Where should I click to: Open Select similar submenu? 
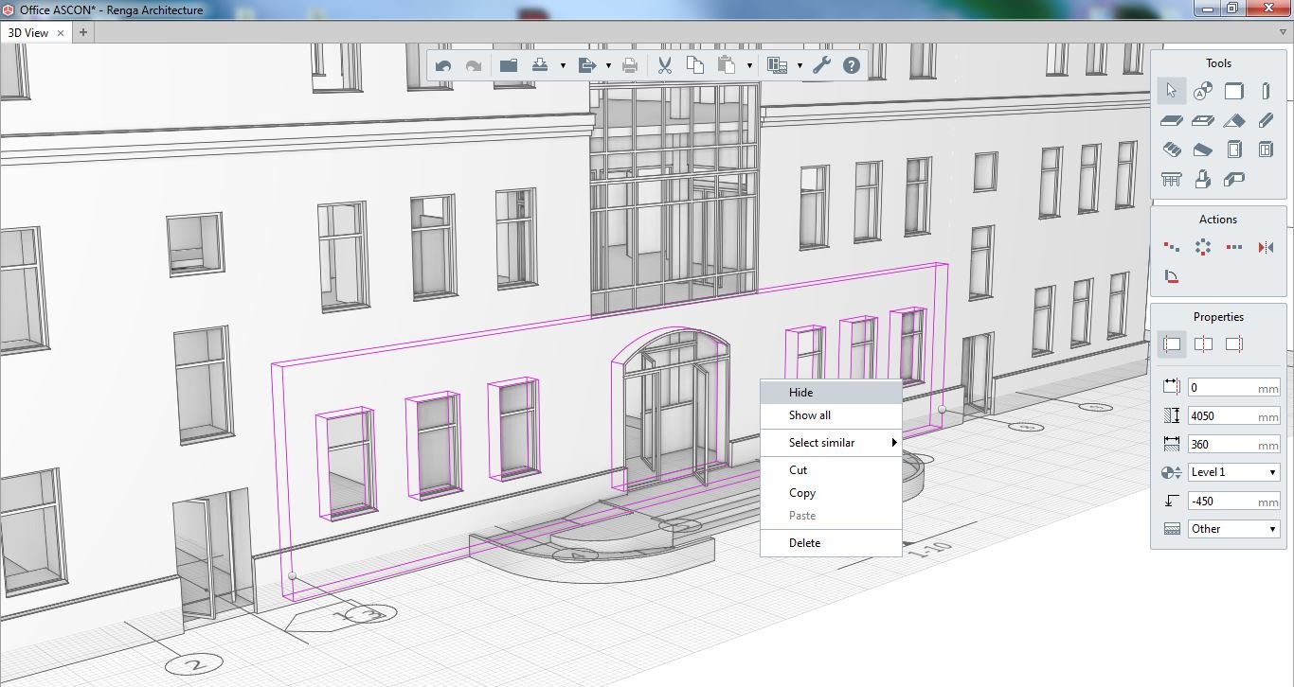click(821, 443)
